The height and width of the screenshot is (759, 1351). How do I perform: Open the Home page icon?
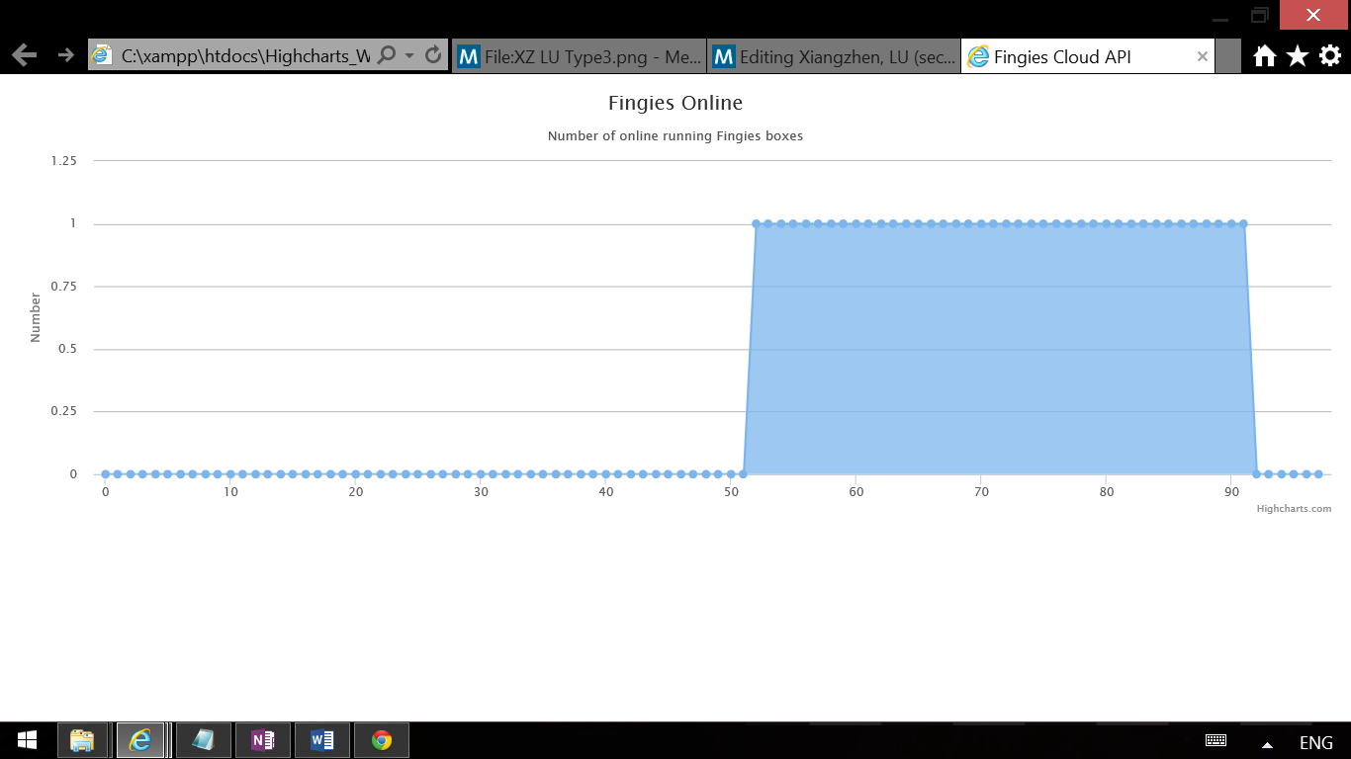(1264, 56)
